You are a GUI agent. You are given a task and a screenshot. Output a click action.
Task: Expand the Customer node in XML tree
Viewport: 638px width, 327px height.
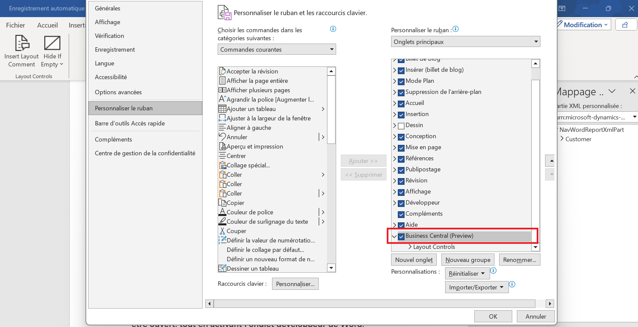point(562,139)
